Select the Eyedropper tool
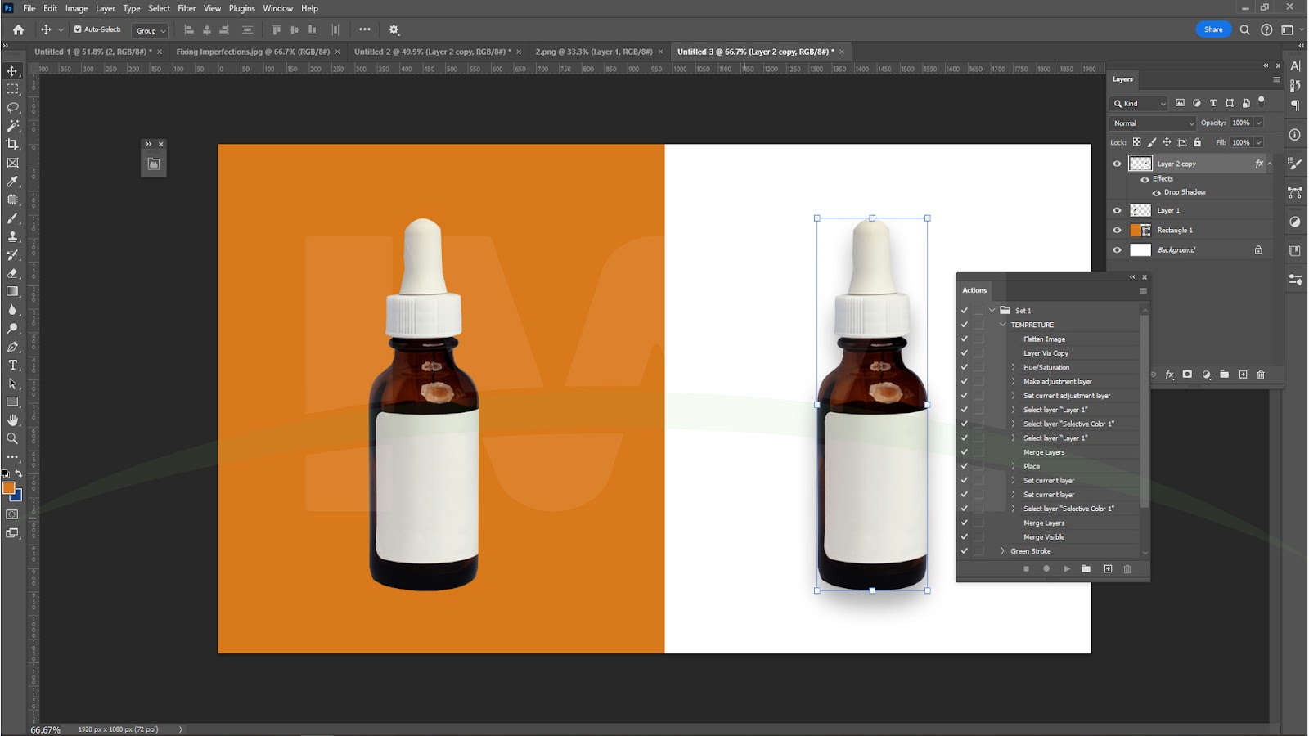The width and height of the screenshot is (1309, 736). click(12, 182)
